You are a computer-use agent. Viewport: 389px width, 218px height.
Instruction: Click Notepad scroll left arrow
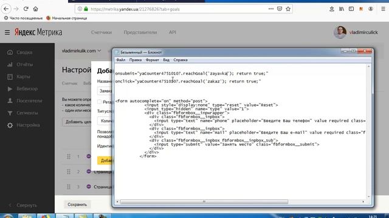[x=117, y=202]
